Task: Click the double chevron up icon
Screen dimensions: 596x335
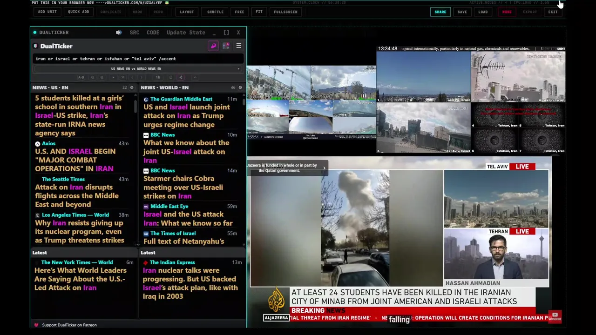Action: tap(122, 77)
